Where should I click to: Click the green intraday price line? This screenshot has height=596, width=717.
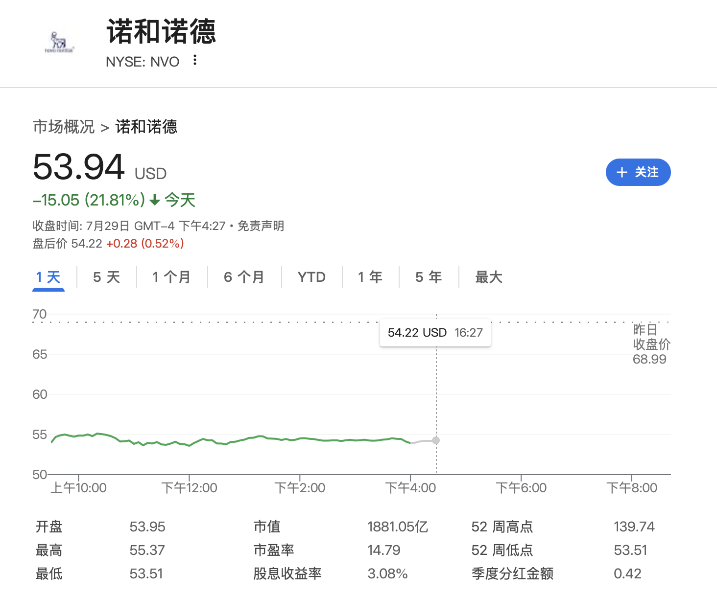(x=230, y=440)
